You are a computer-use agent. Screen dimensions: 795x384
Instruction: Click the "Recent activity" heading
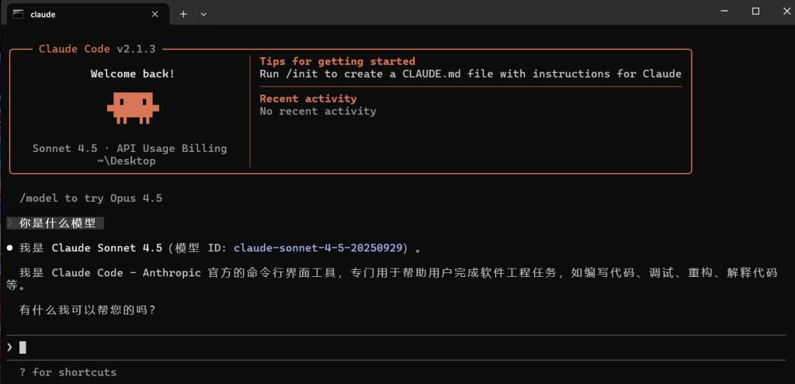308,99
